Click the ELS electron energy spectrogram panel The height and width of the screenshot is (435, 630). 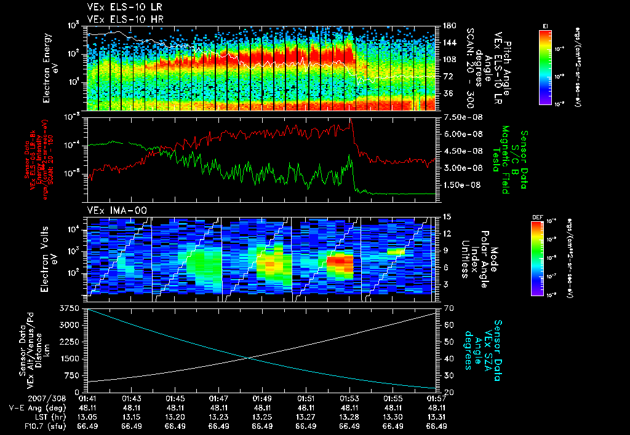tap(261, 68)
